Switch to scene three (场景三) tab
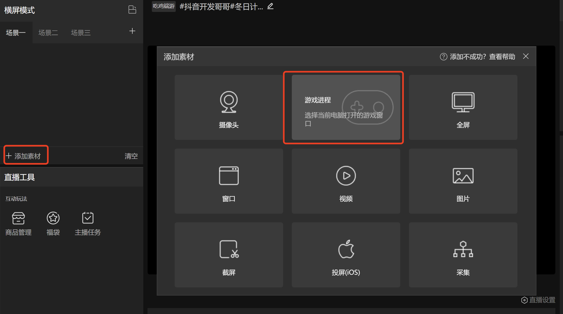 (81, 33)
